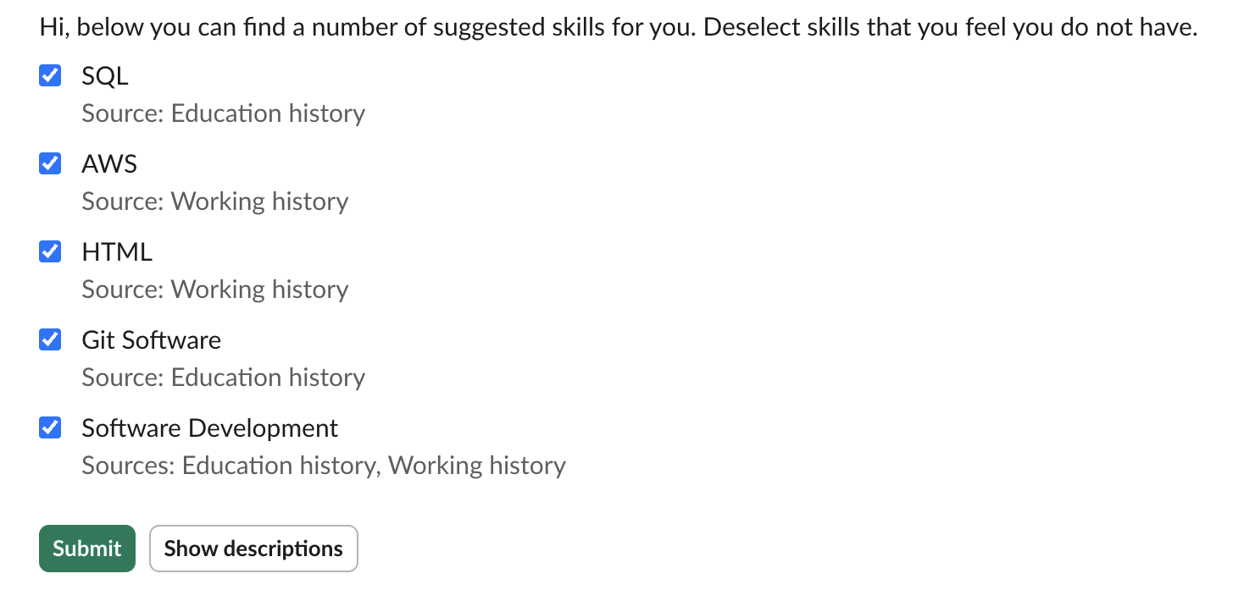Screen dimensions: 1244x601
Task: Click the Sources line under Software Development
Action: click(323, 465)
